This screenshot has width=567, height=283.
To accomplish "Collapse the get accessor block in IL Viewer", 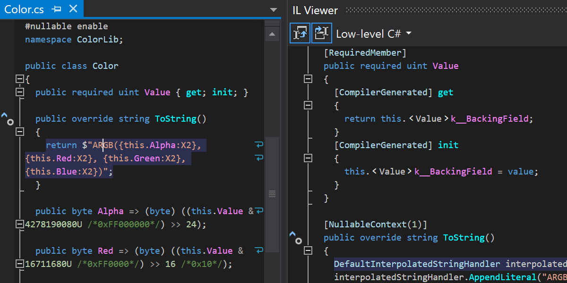I will click(308, 105).
